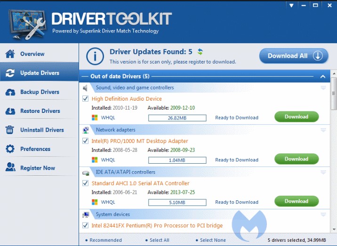Click the IDE ATA/ATAPI controllers drive icon
Screen dimensions: 337x246
click(86, 173)
